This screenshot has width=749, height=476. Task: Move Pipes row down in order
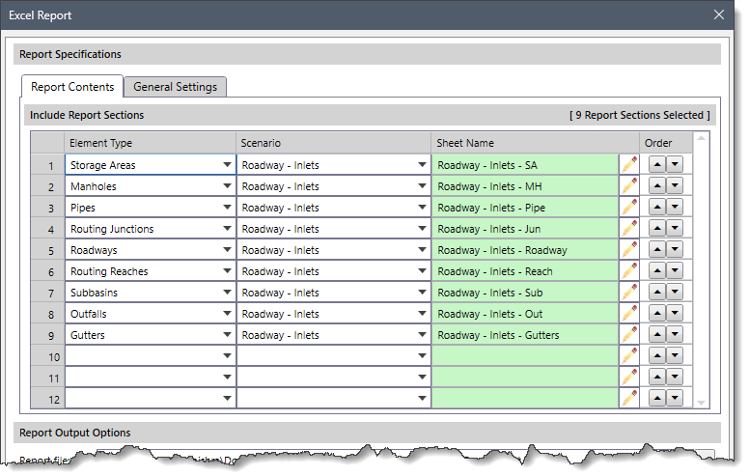(x=675, y=207)
